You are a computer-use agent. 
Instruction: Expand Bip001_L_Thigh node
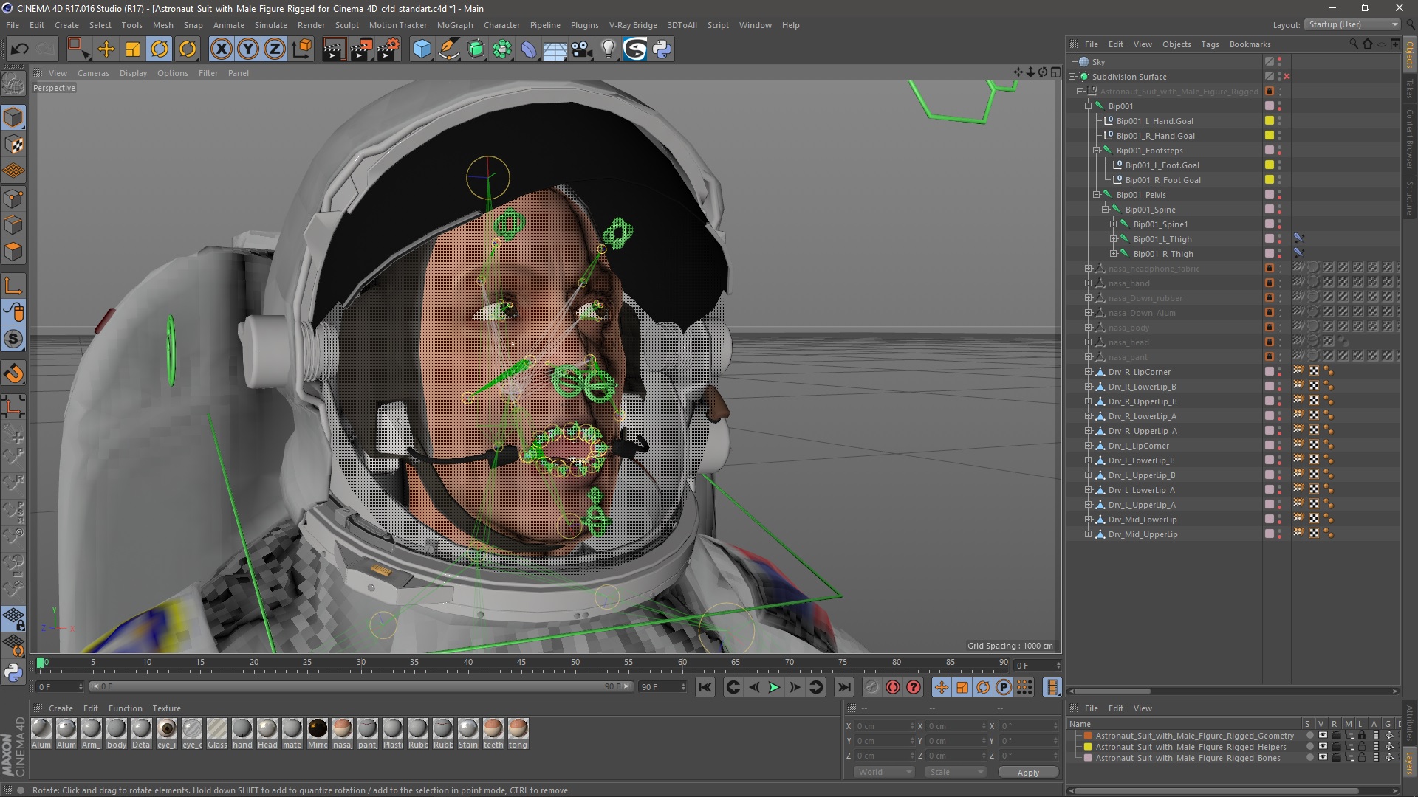(x=1114, y=239)
